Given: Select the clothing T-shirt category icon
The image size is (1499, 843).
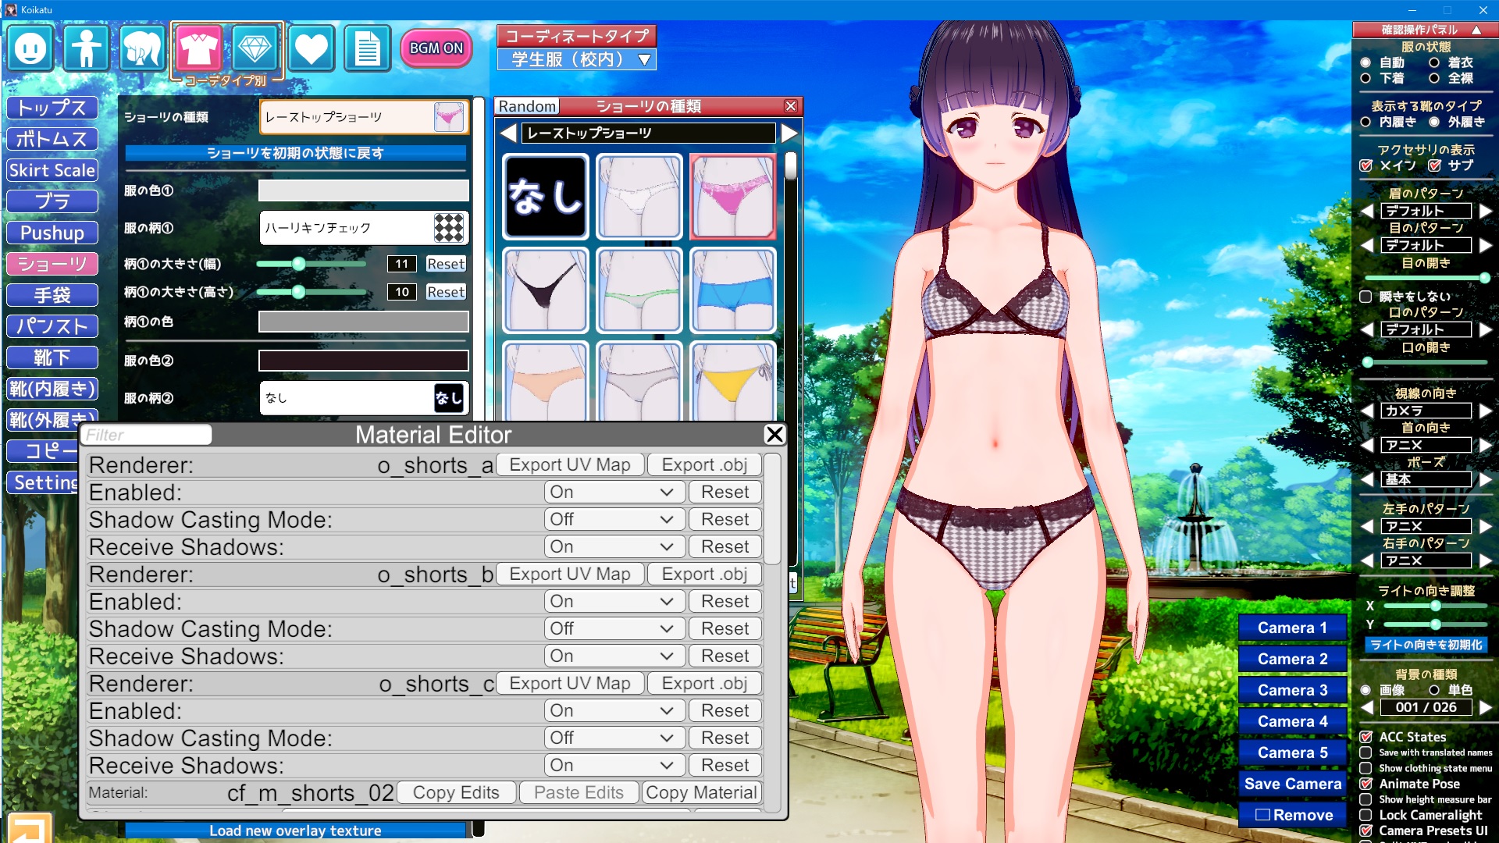Looking at the screenshot, I should pos(199,48).
